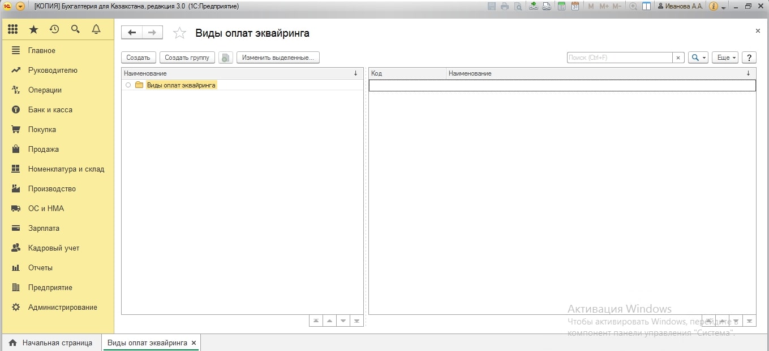This screenshot has height=351, width=769.
Task: Open Favorites star in the sidebar header
Action: coord(33,29)
